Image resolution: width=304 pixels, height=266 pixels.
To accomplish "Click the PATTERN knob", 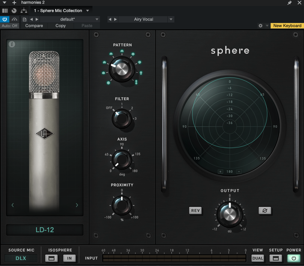I will point(122,69).
